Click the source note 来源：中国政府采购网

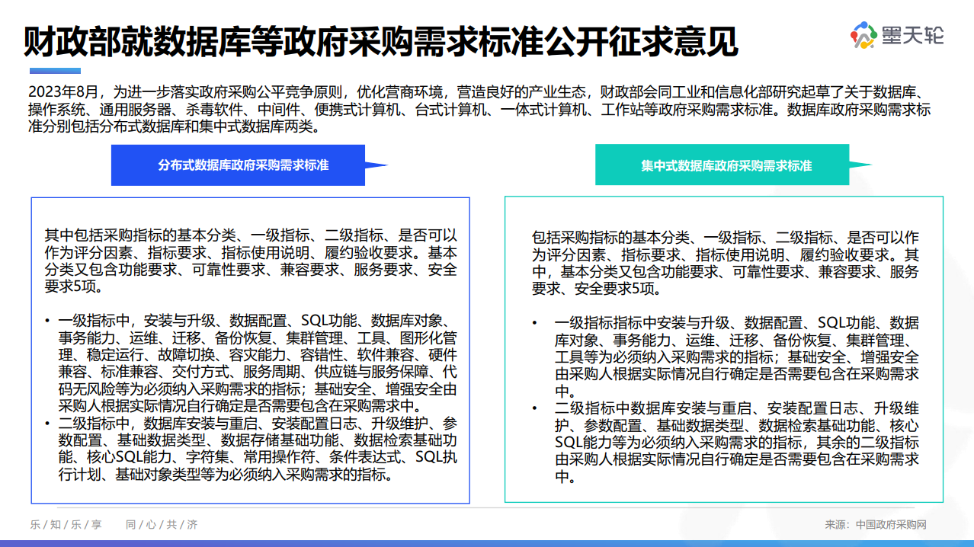876,525
